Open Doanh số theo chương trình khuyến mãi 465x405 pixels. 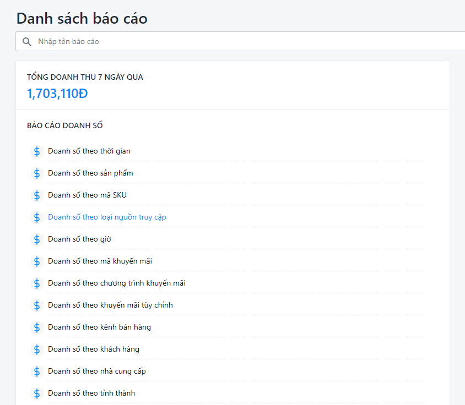pos(117,283)
